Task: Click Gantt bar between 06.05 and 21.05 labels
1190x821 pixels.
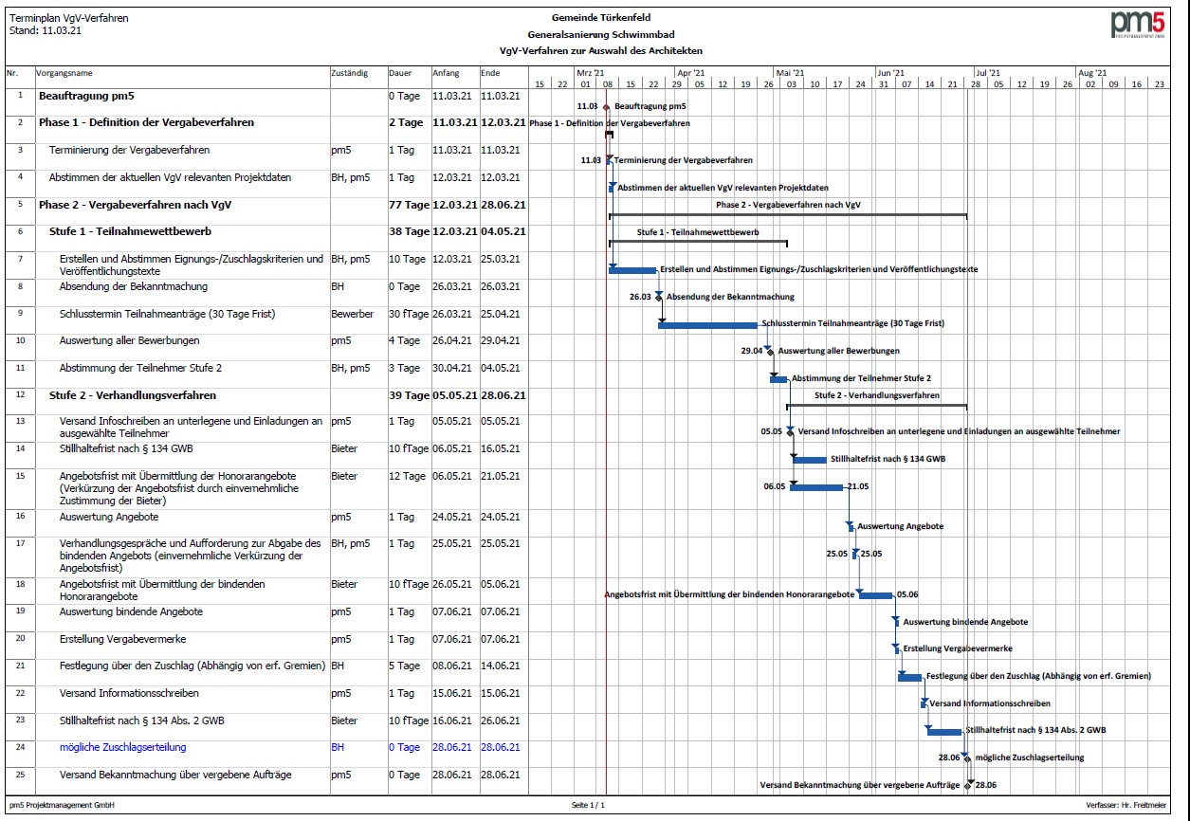Action: 816,487
